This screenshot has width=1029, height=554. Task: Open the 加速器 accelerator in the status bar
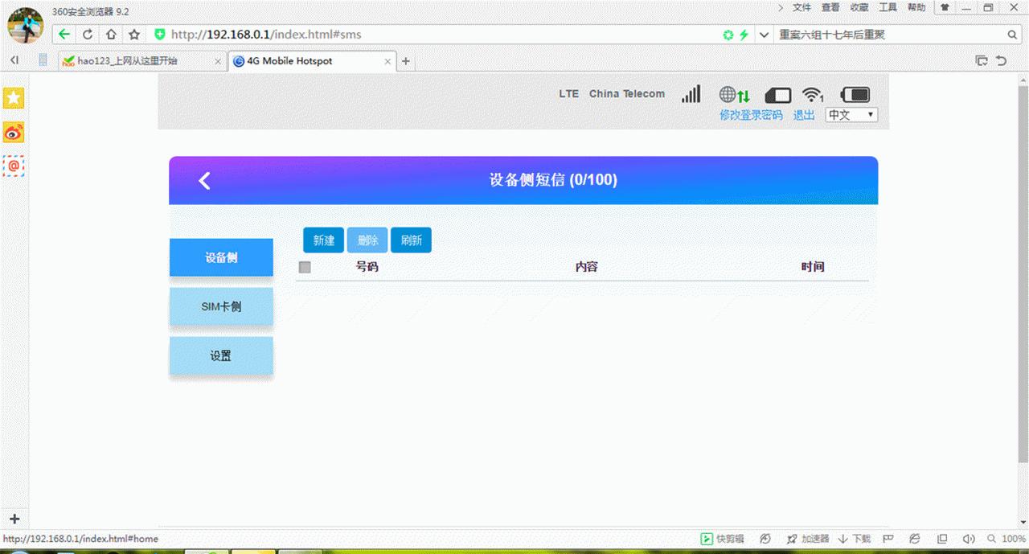pos(806,539)
